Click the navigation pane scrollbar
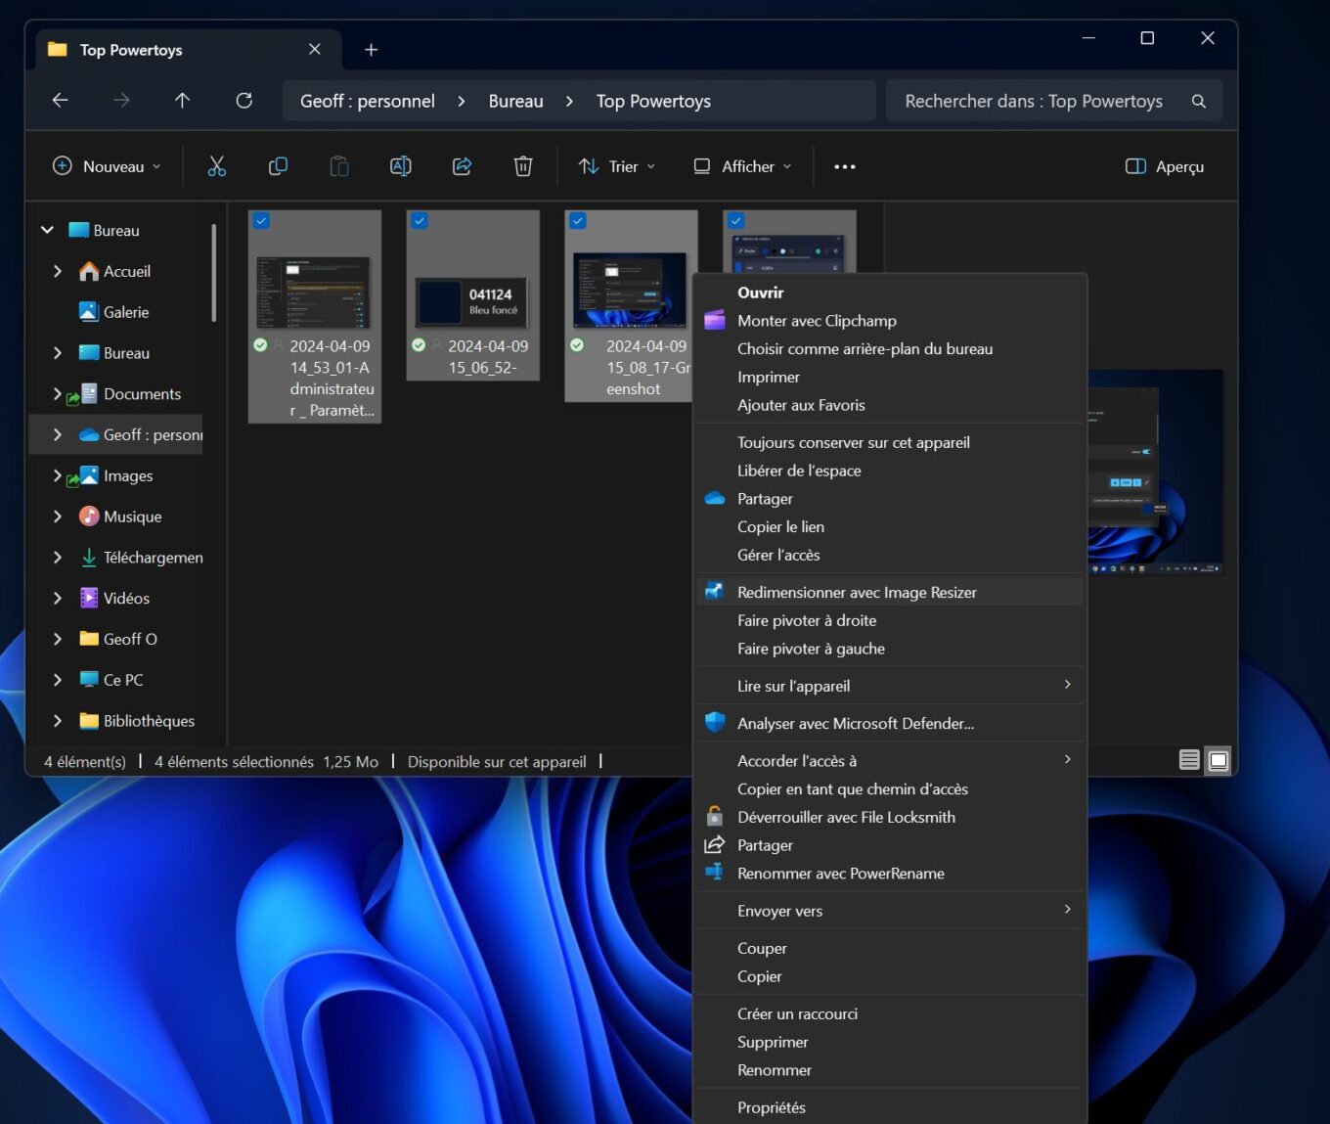 click(x=213, y=272)
